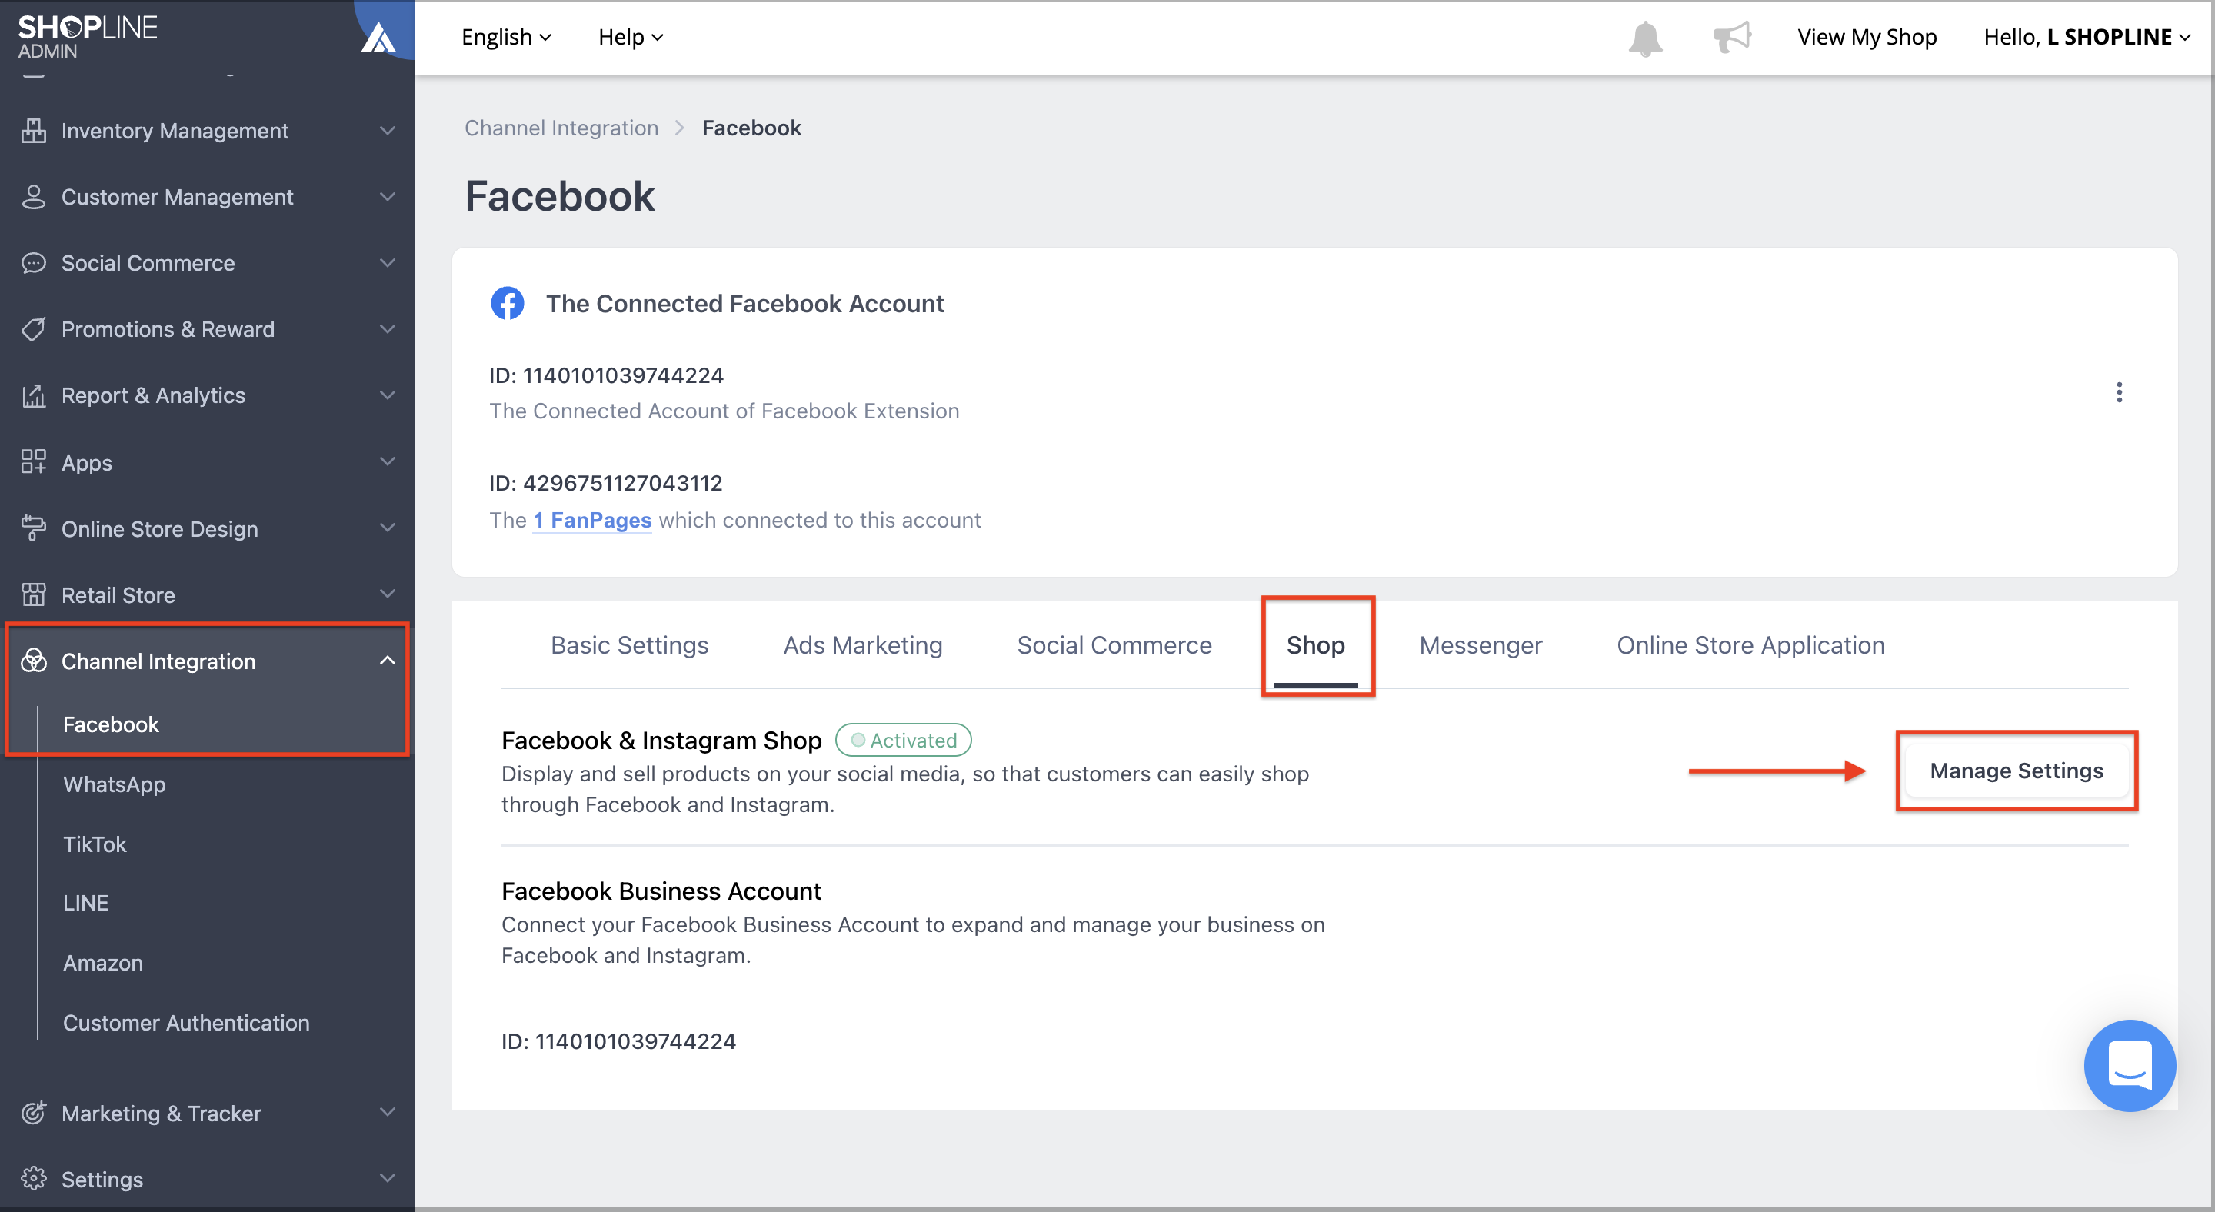This screenshot has width=2215, height=1212.
Task: Open the English language dropdown
Action: tap(505, 37)
